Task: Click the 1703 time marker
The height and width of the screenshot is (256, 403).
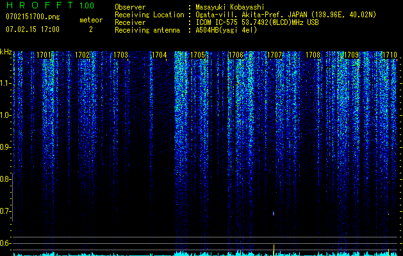Action: coord(121,55)
